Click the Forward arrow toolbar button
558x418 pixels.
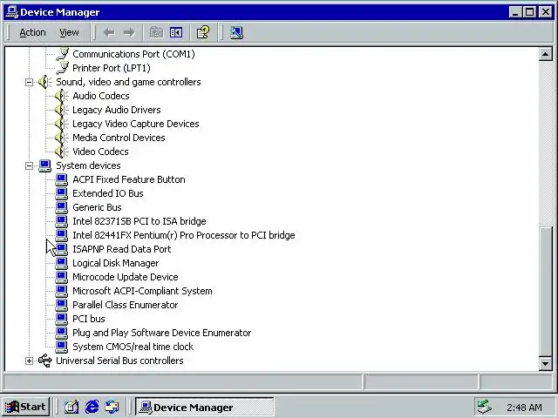129,33
